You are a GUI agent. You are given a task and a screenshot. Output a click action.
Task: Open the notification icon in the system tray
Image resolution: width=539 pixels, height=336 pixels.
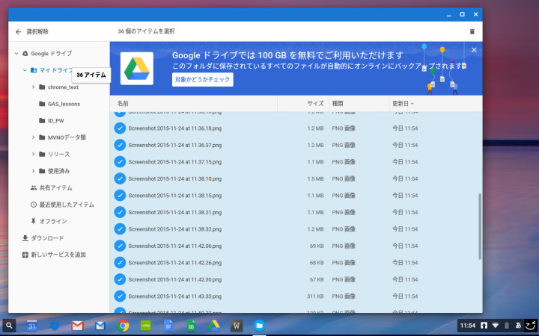pos(484,326)
